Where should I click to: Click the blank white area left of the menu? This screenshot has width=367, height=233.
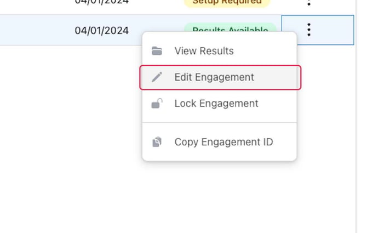[x=70, y=117]
